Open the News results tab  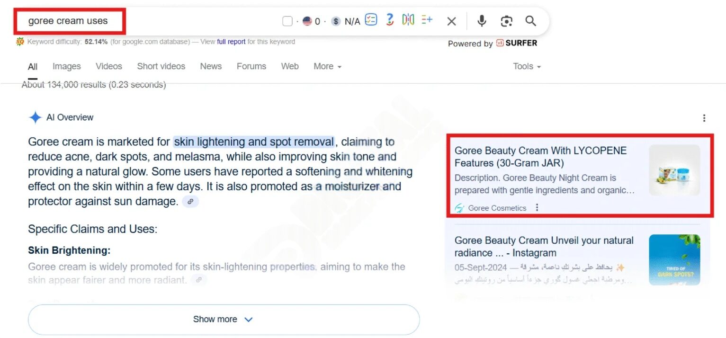click(211, 66)
